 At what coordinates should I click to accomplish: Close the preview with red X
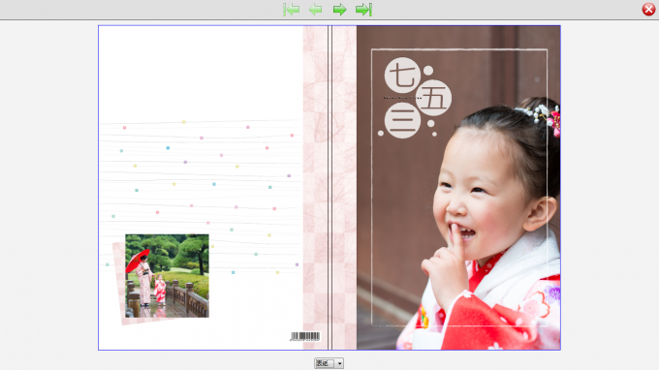pos(648,10)
